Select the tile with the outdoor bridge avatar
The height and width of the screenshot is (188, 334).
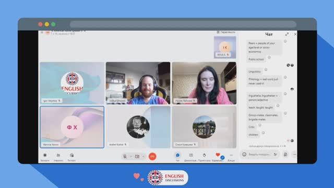click(204, 127)
